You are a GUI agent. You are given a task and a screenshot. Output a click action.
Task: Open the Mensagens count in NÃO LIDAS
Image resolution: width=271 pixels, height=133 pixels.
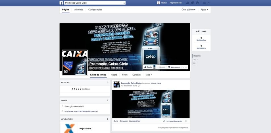pyautogui.click(x=201, y=47)
